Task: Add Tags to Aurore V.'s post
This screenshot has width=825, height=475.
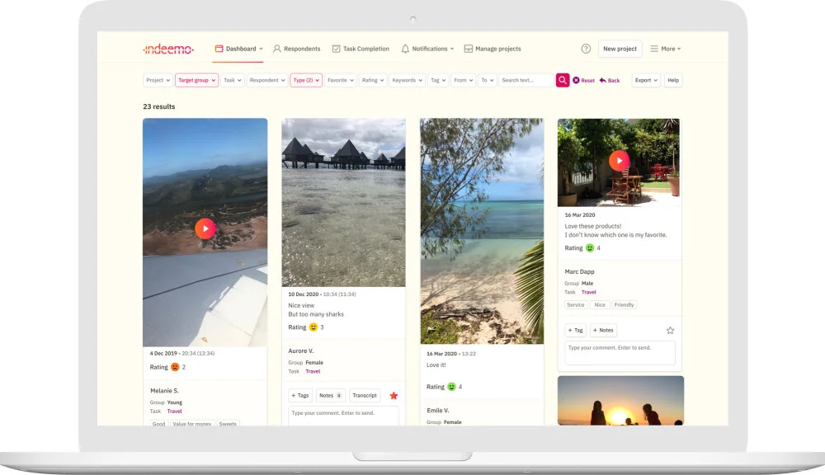Action: (300, 396)
